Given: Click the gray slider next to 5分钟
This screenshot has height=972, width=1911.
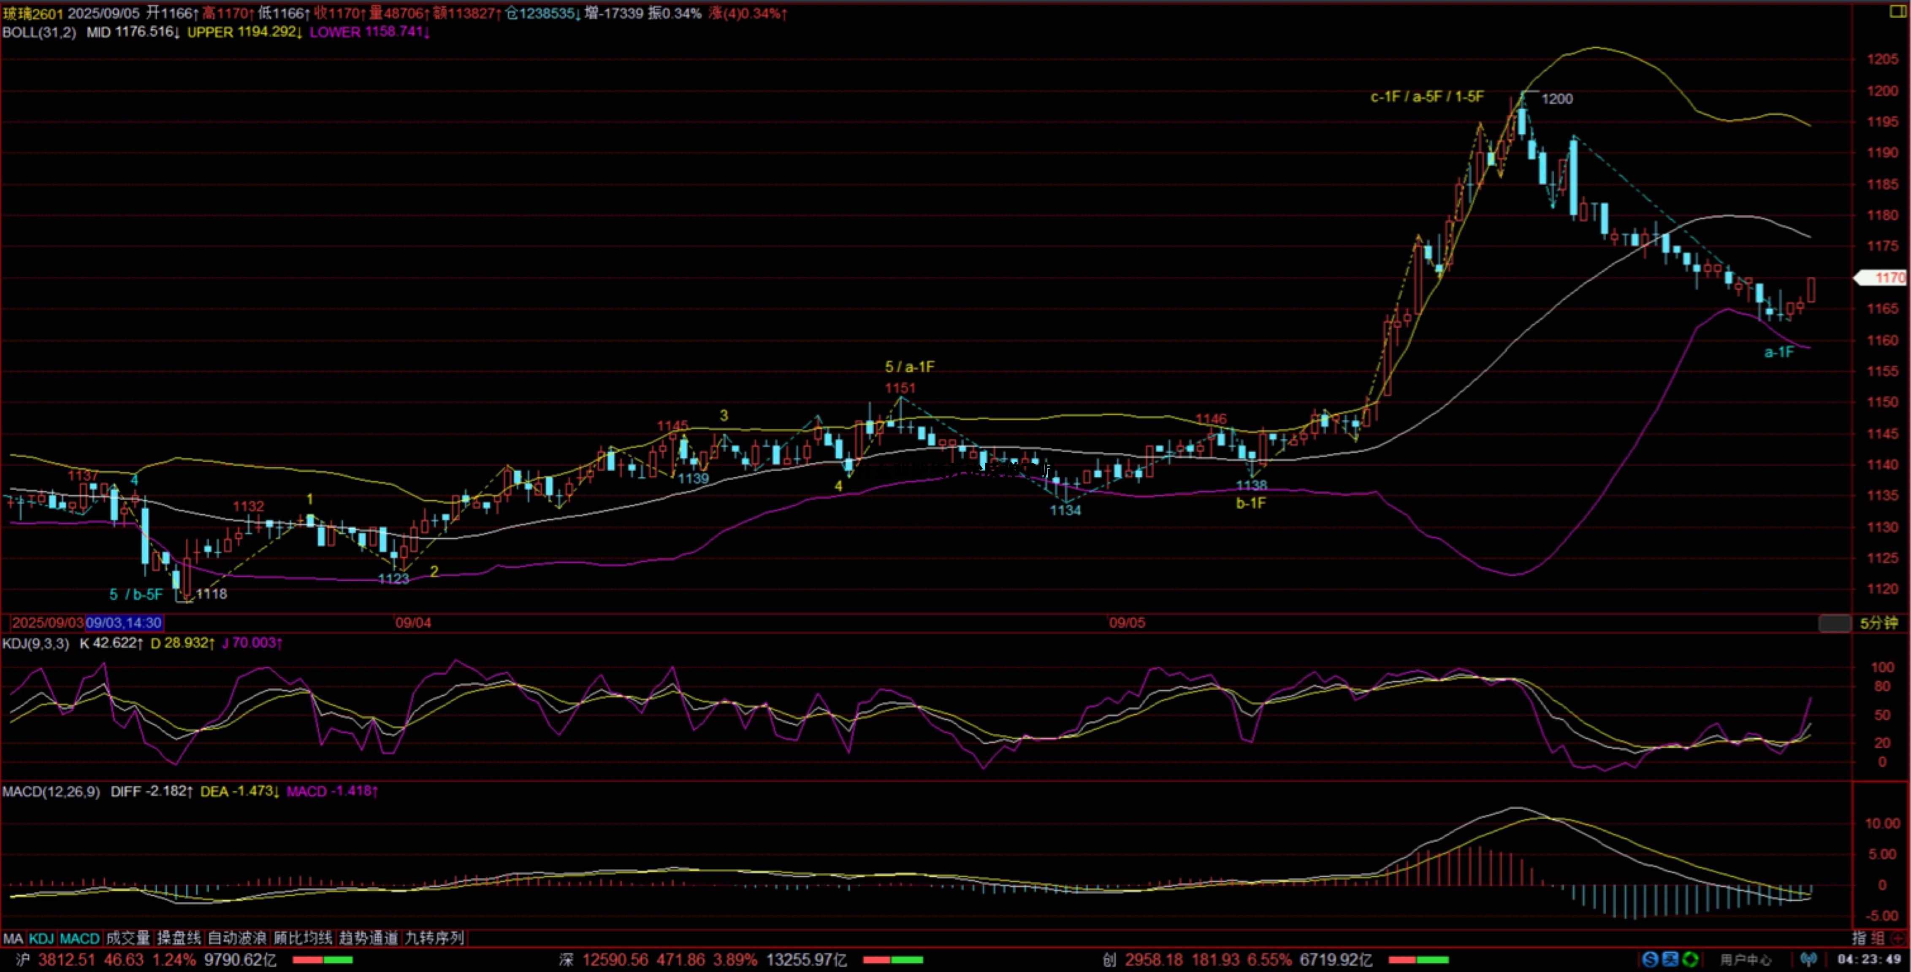Looking at the screenshot, I should coord(1835,623).
